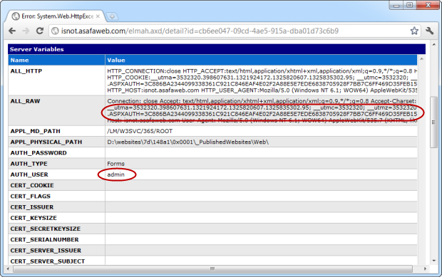The width and height of the screenshot is (442, 277).
Task: Go back using the browser back arrow
Action: 12,31
